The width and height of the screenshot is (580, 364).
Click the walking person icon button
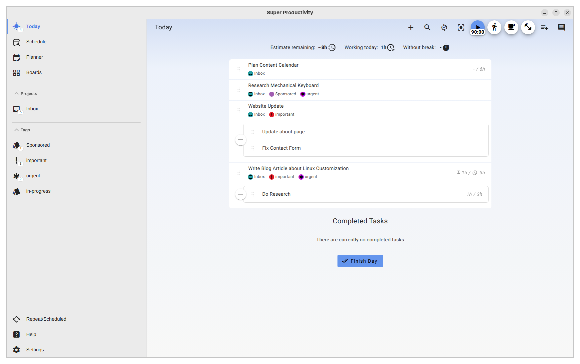494,27
